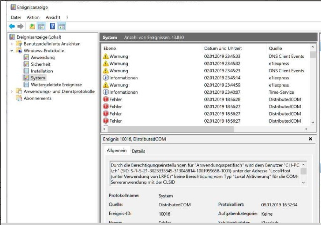
Task: Select Windows-Protokolle node
Action: 44,50
